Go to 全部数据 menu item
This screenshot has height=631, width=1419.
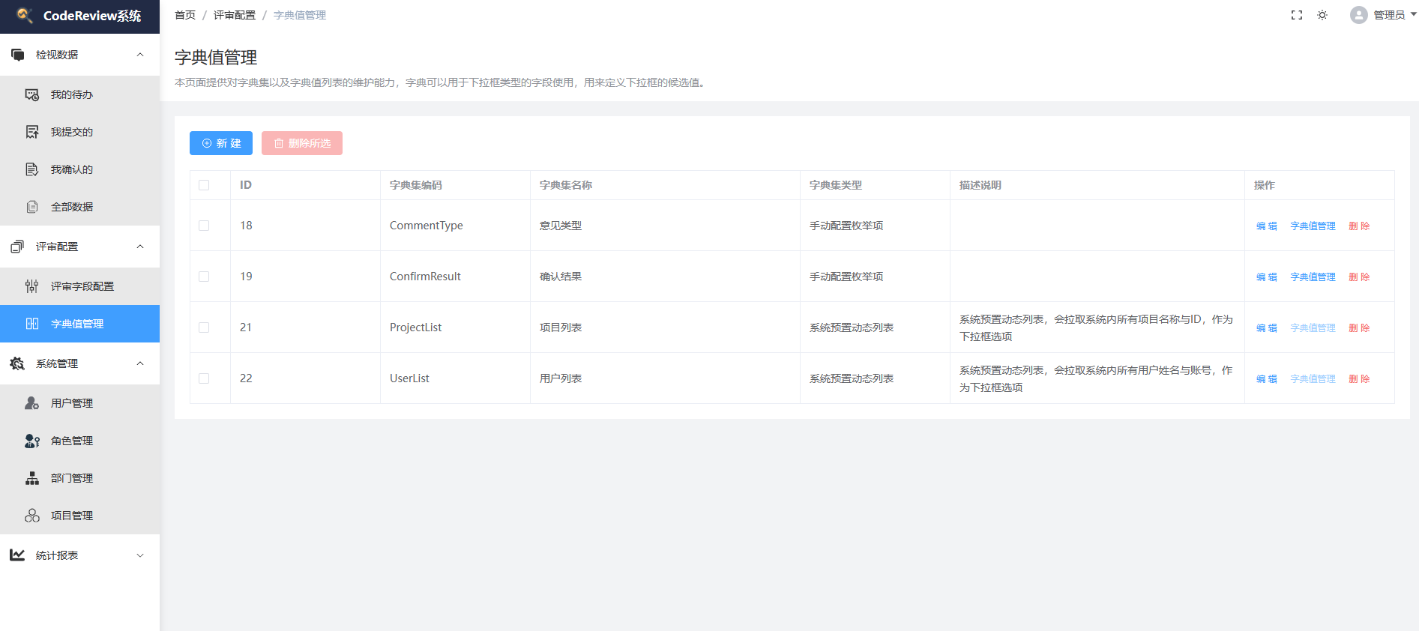pyautogui.click(x=72, y=207)
